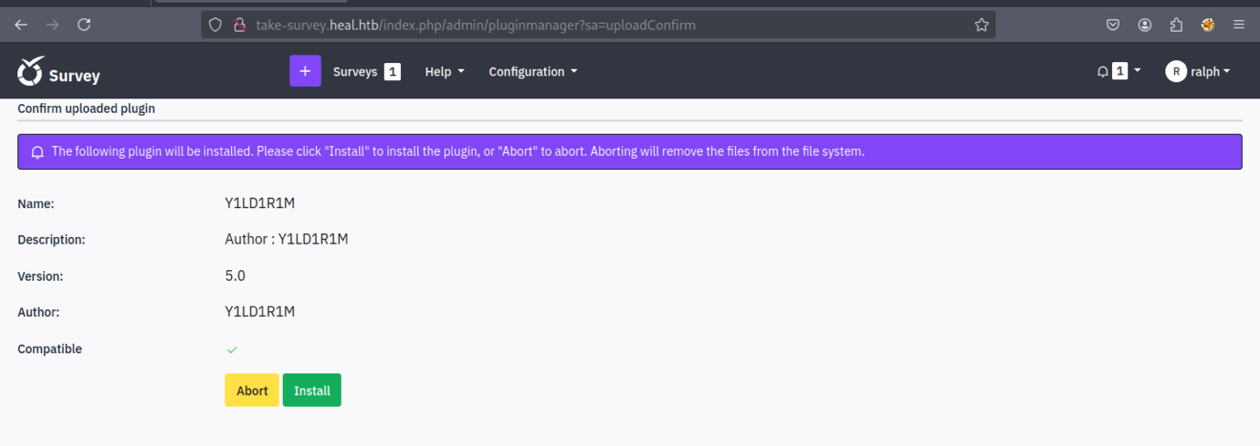Click the Surveys count badge

coord(393,71)
